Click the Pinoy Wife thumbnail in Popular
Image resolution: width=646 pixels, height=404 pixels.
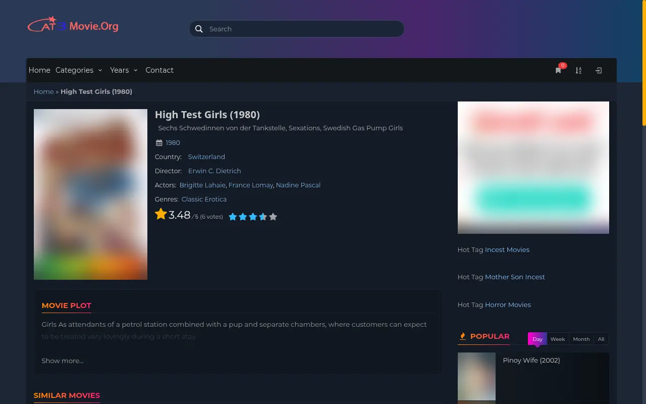[x=476, y=377]
